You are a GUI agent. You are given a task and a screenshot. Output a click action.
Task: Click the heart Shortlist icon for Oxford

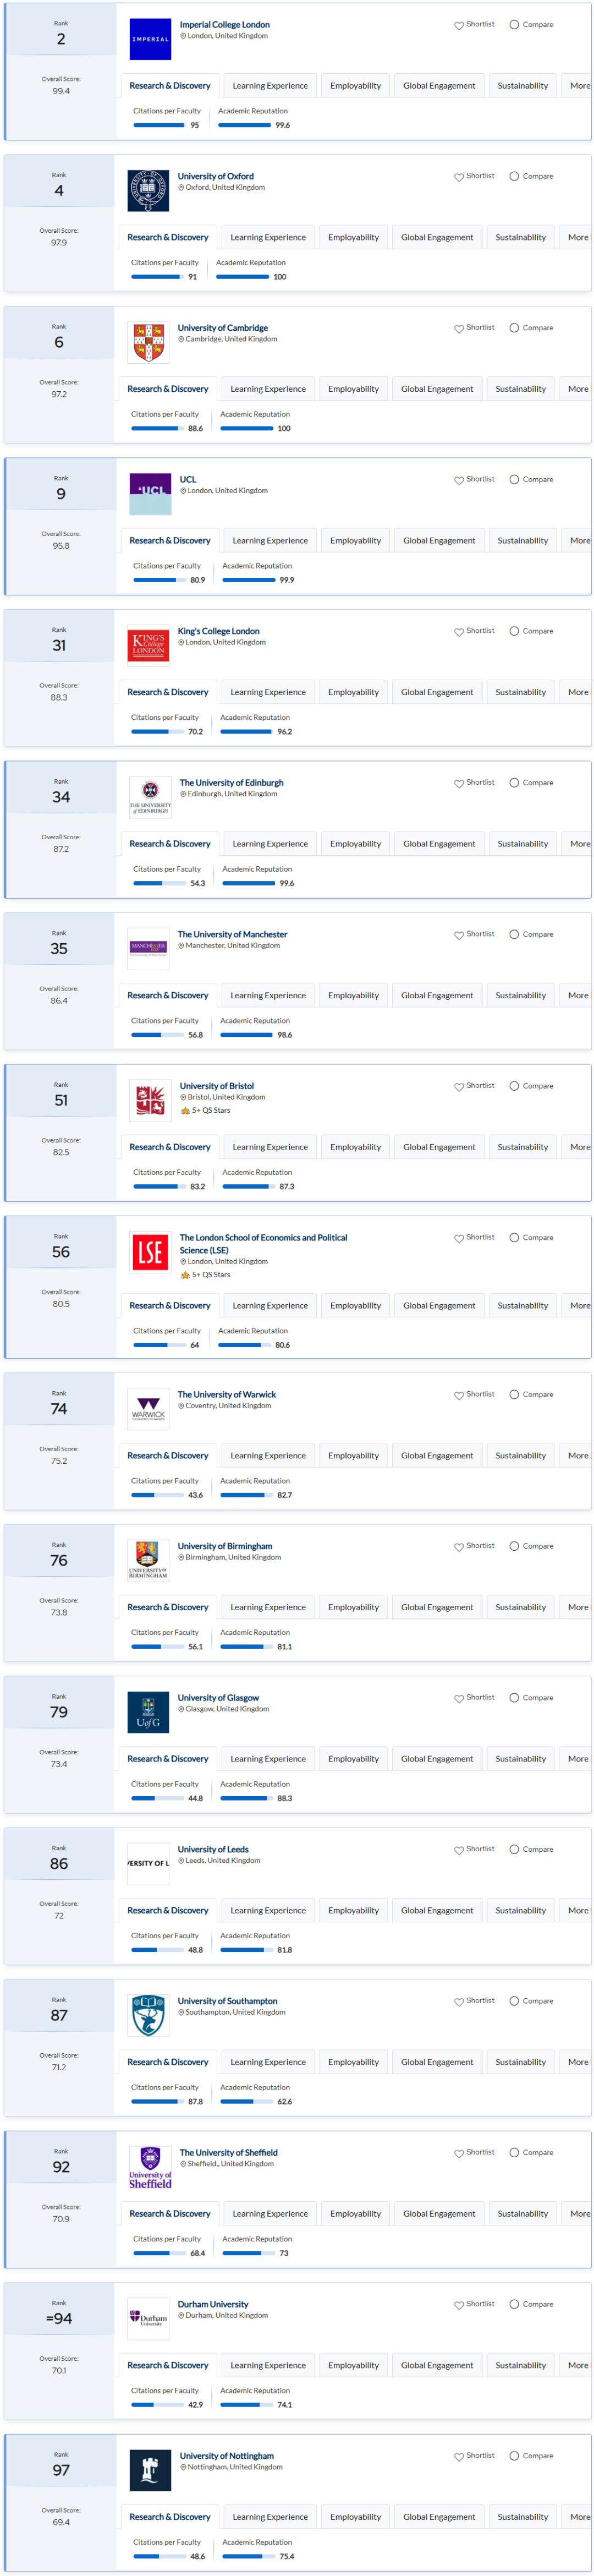(x=458, y=177)
